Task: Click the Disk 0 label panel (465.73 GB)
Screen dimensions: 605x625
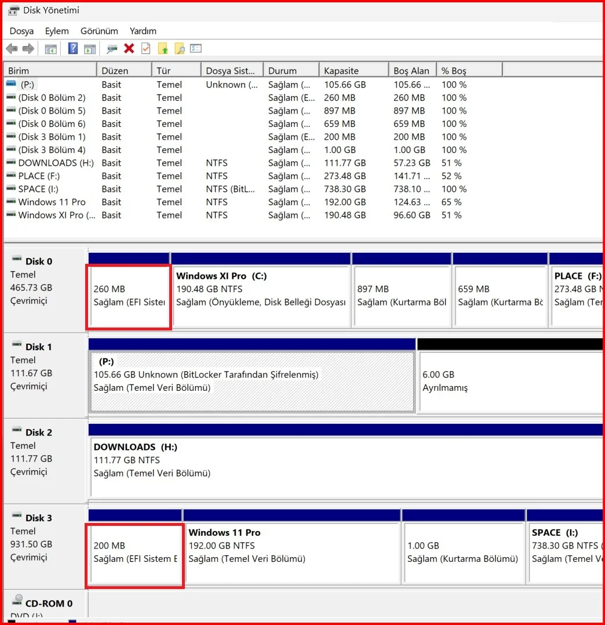Action: click(45, 290)
